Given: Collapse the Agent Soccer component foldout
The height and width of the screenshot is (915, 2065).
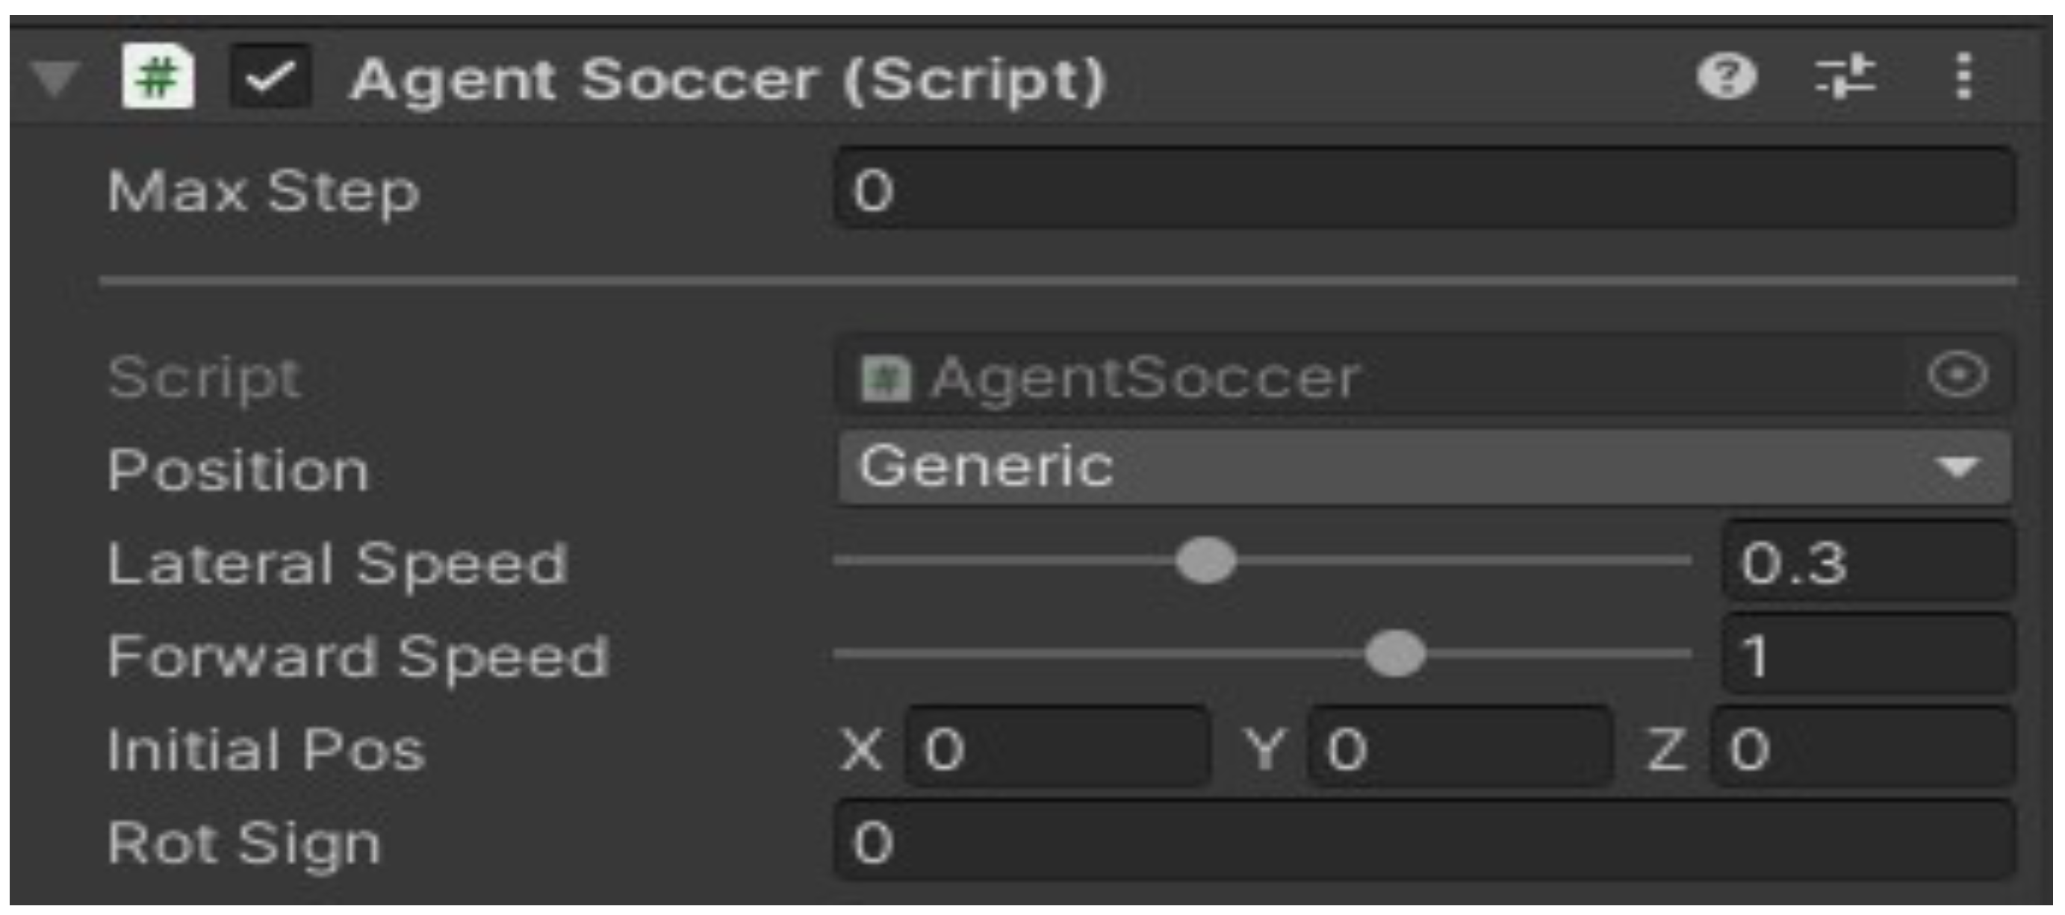Looking at the screenshot, I should (55, 78).
